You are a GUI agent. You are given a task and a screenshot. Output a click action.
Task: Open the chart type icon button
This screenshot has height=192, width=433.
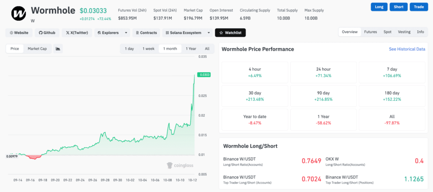click(58, 49)
